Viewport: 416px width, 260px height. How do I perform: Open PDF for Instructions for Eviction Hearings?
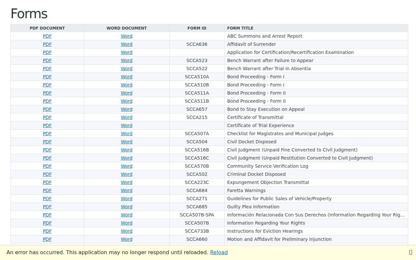(x=47, y=231)
